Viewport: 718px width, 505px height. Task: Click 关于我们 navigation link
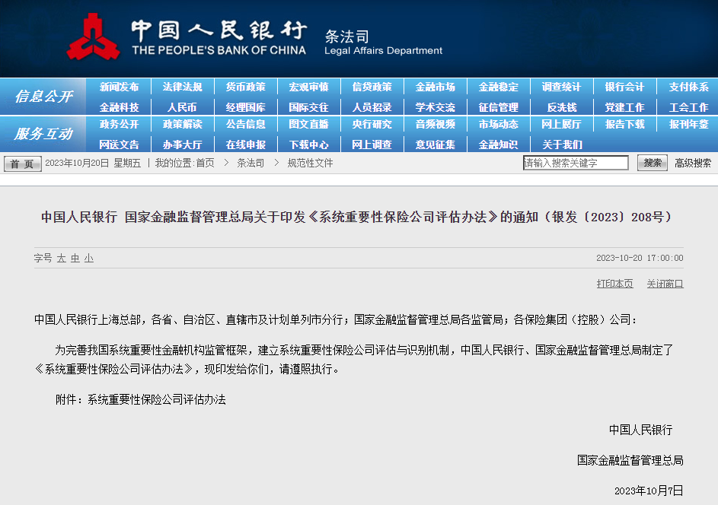point(562,145)
